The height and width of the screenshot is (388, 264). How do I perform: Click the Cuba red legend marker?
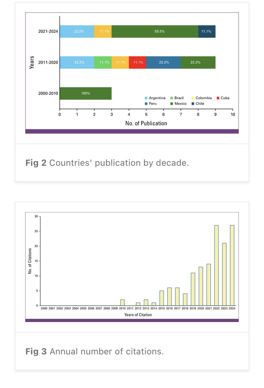(218, 98)
